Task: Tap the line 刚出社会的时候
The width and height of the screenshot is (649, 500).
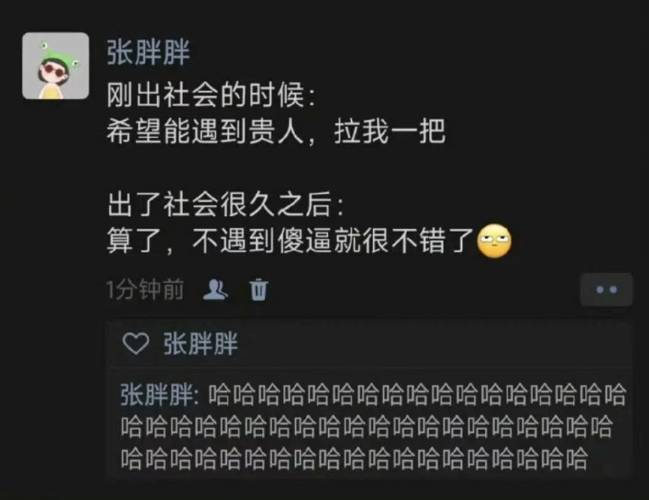Action: pyautogui.click(x=210, y=95)
